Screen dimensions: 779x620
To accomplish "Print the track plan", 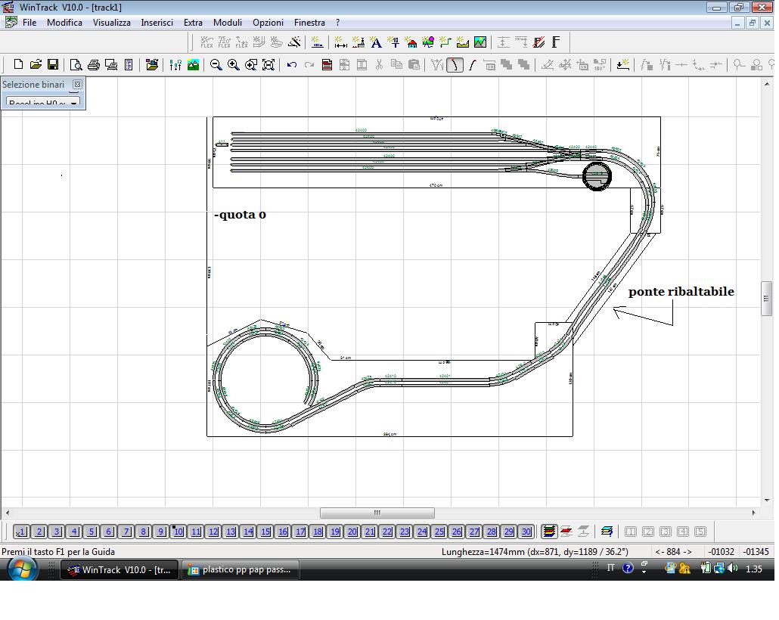I will 93,64.
